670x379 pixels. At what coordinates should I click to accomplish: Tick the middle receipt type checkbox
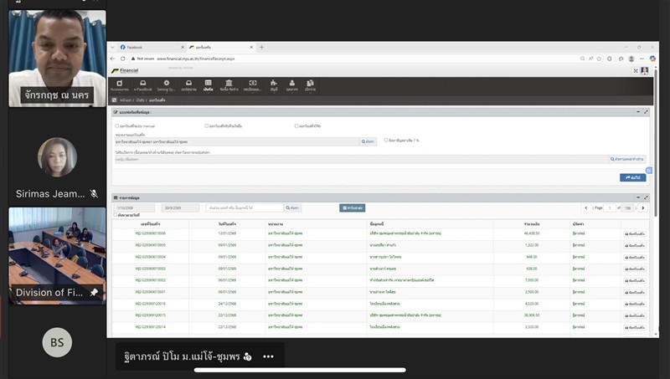[x=206, y=125]
